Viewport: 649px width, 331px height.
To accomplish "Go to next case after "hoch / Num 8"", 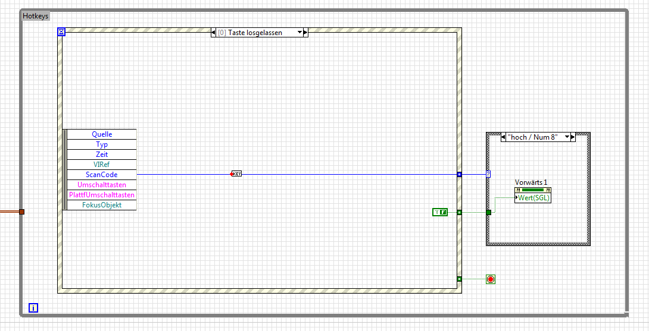I will (573, 137).
